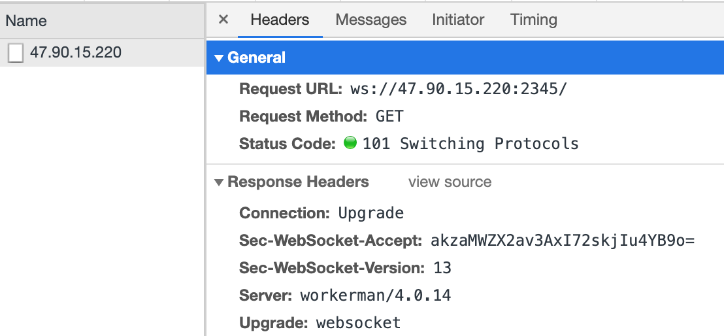
Task: Click the Request URL value ws://47.90.15.220:2345/
Action: tap(458, 89)
